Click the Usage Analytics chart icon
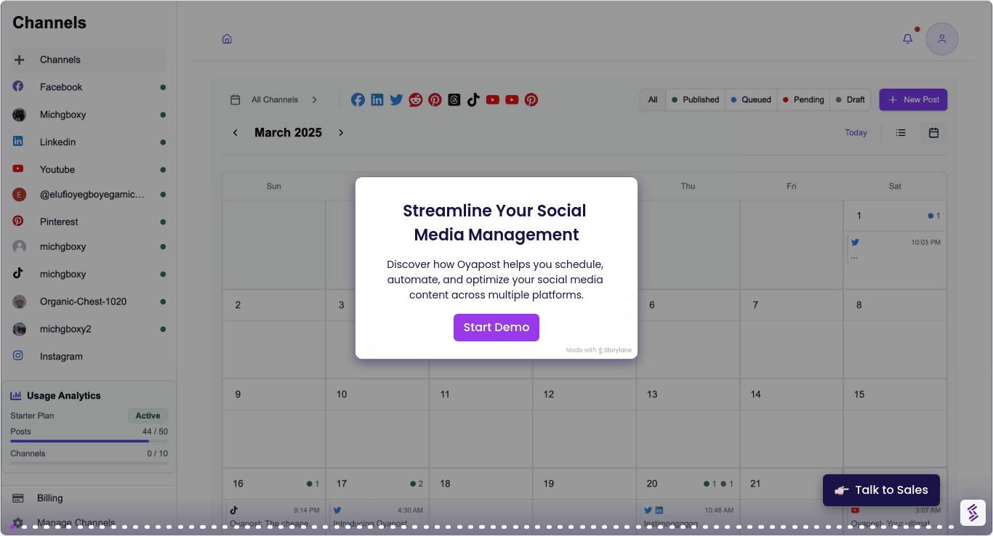The height and width of the screenshot is (536, 993). pyautogui.click(x=16, y=396)
